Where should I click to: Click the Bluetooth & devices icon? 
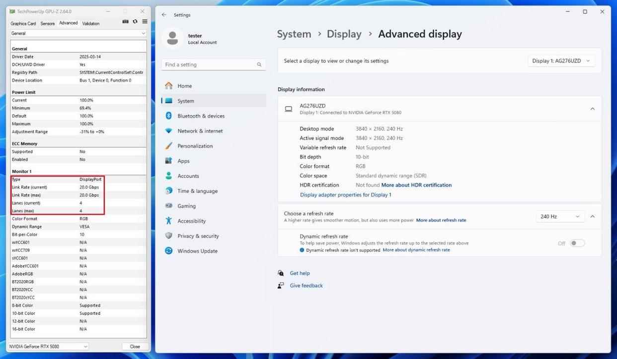click(169, 116)
